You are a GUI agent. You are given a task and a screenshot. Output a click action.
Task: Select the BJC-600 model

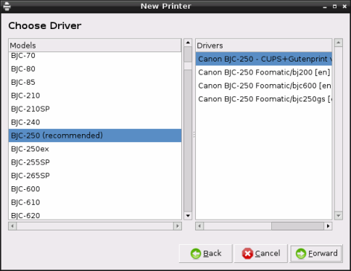[95, 189]
